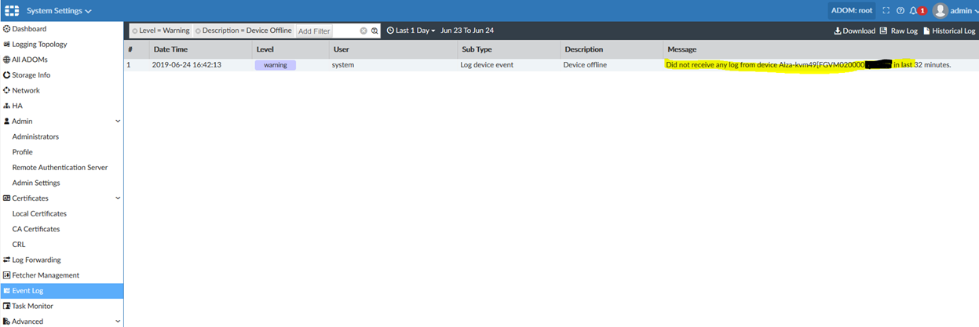This screenshot has height=327, width=979.
Task: Click the filter search magnifier icon
Action: point(375,31)
